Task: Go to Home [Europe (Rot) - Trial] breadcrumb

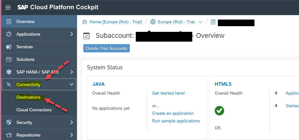Action: [x=116, y=22]
